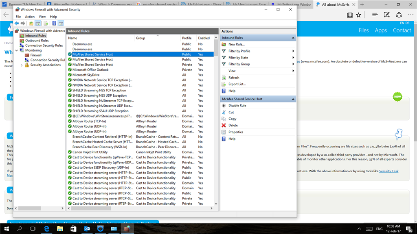Click Apps link in site header
This screenshot has width=417, height=234.
click(381, 30)
